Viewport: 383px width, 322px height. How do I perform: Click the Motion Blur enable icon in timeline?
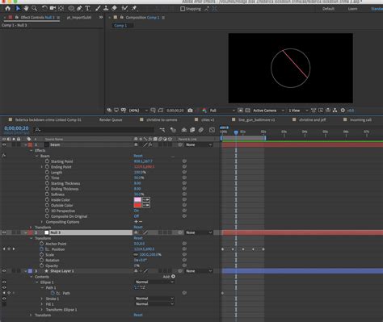201,130
